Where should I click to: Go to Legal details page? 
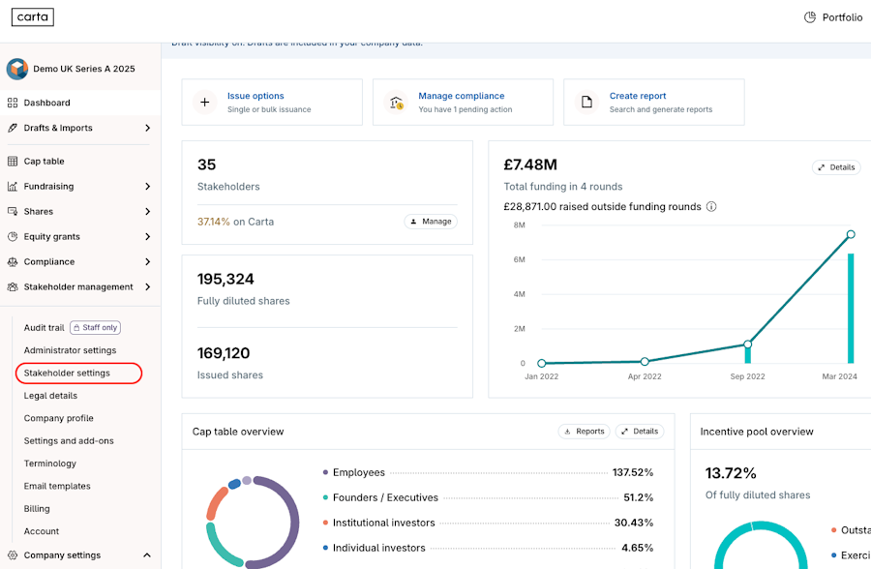pyautogui.click(x=50, y=396)
